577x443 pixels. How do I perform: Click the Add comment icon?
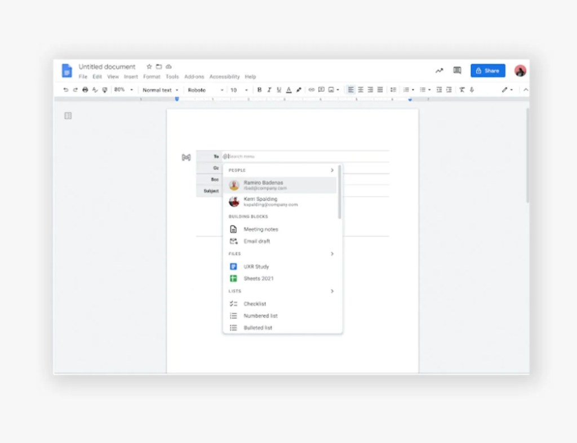(322, 90)
